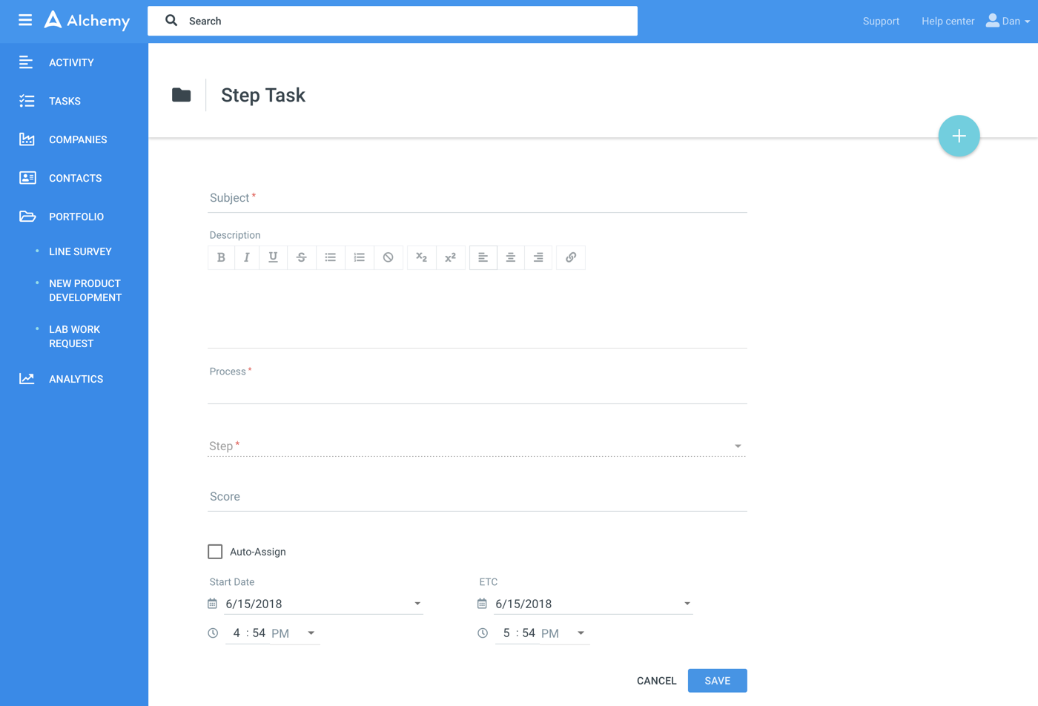Apply superscript formatting
The image size is (1038, 706).
pos(450,257)
